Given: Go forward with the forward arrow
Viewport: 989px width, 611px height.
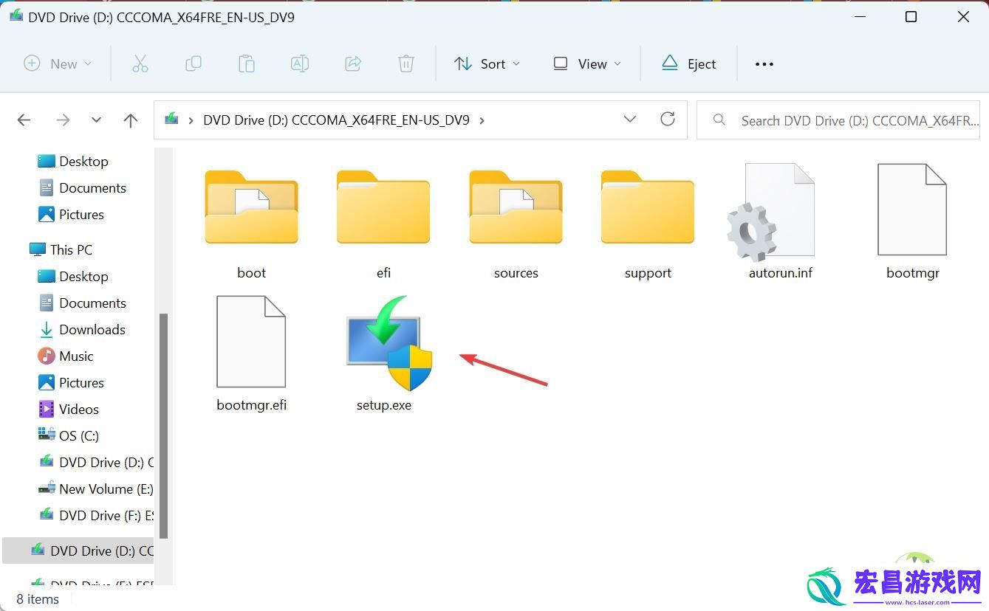Looking at the screenshot, I should pyautogui.click(x=64, y=120).
